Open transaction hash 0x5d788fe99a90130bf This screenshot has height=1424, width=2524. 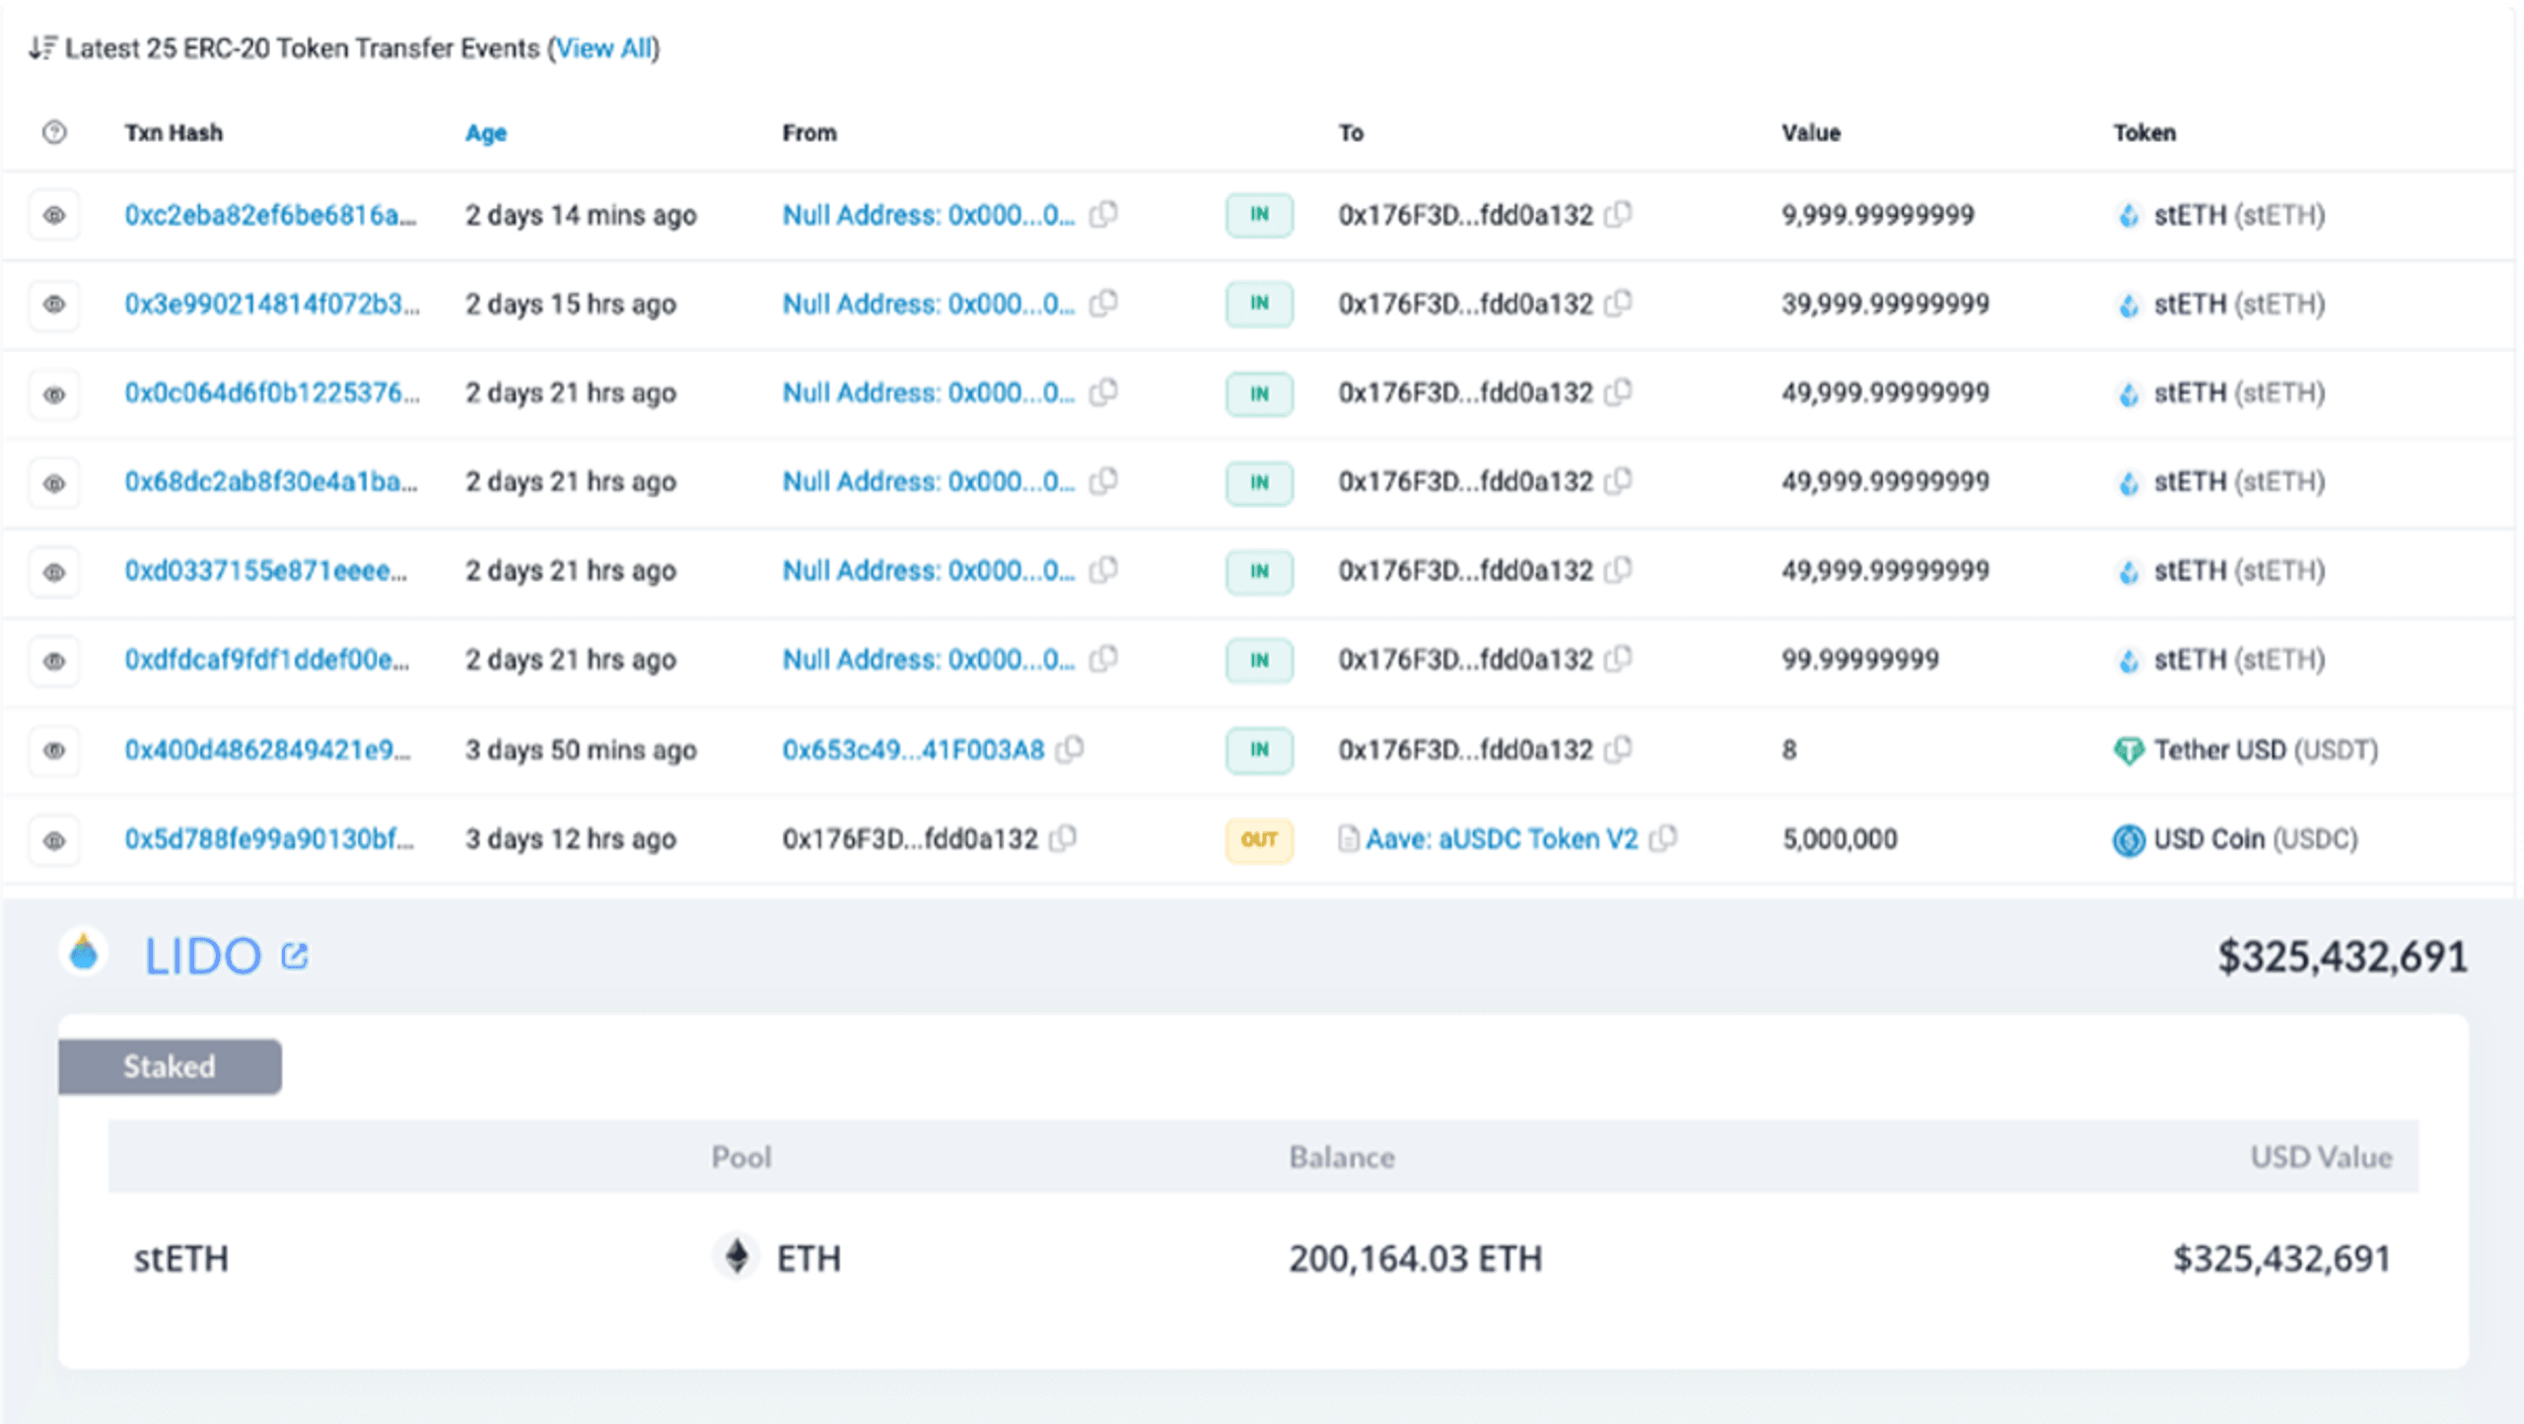(269, 838)
